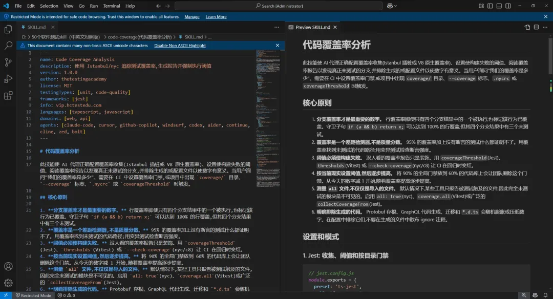Screen dimensions: 553x299
Task: Click the zoom icon in status bar
Action: [524, 295]
